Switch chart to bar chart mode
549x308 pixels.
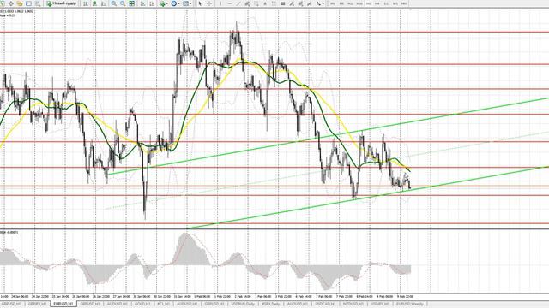[x=86, y=3]
